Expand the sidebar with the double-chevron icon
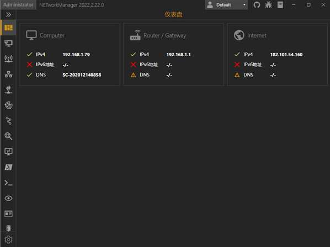The width and height of the screenshot is (330, 247). (x=8, y=14)
